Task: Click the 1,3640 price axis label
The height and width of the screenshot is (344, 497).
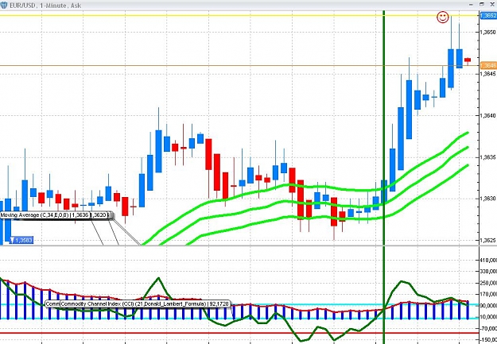Action: 488,116
